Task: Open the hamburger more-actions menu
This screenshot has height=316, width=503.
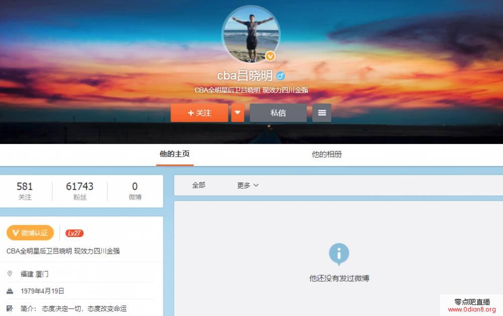Action: (x=322, y=113)
